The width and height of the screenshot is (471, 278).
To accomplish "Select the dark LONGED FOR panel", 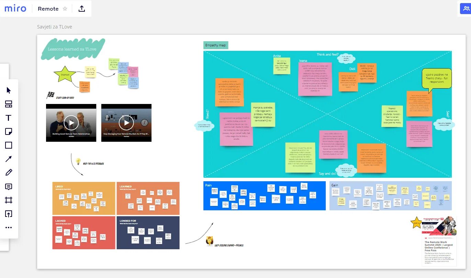I will (148, 233).
